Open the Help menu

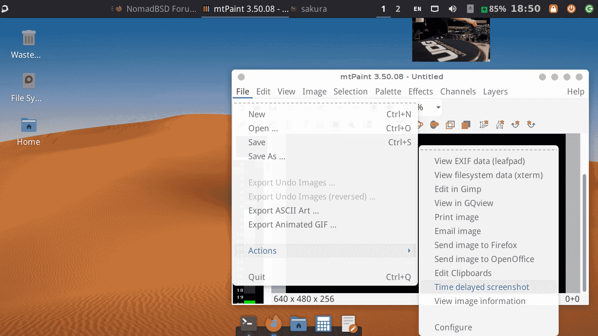[x=576, y=91]
